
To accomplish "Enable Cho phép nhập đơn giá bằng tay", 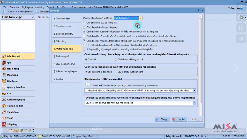I will coord(84,27).
